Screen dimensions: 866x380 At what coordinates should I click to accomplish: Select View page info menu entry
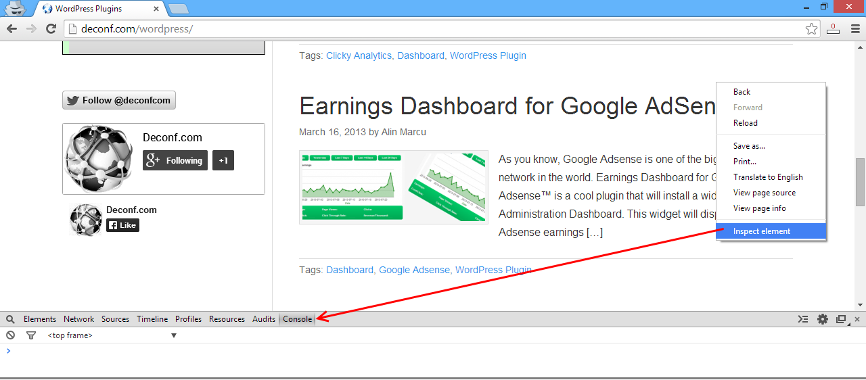click(x=771, y=208)
